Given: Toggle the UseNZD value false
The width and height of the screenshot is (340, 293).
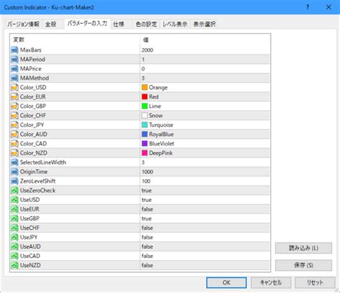Looking at the screenshot, I should [205, 265].
